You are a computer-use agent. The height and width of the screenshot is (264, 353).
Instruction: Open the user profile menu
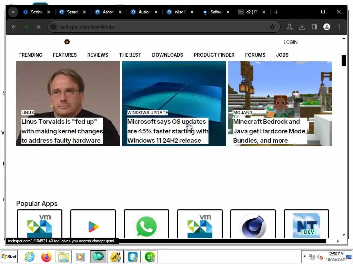pyautogui.click(x=327, y=27)
